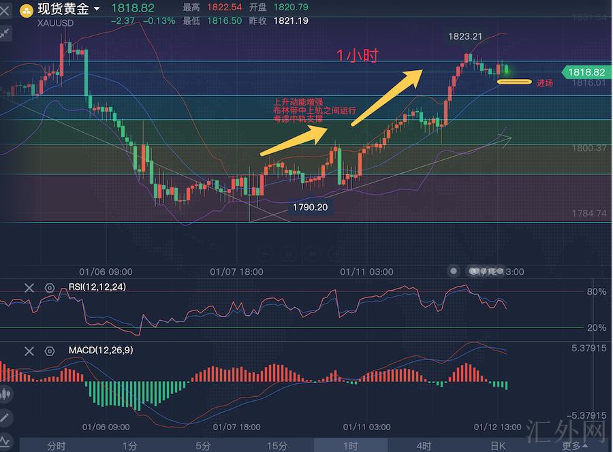Click the gold coin symbol icon

coord(25,10)
